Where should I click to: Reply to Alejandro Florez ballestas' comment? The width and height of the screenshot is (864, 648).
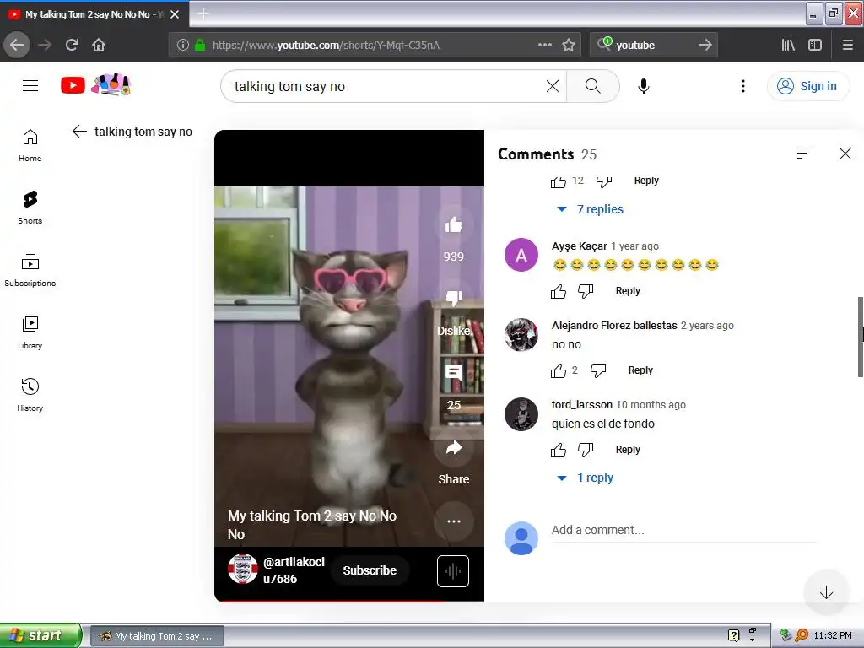click(x=640, y=370)
